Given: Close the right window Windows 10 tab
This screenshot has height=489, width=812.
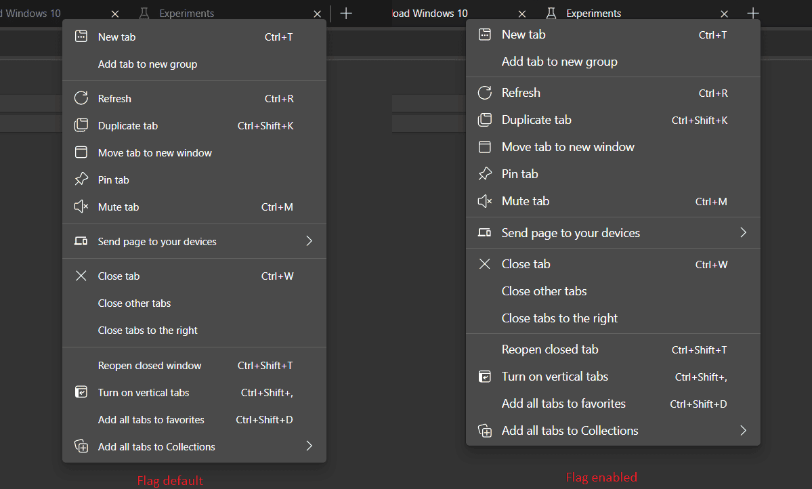Looking at the screenshot, I should coord(522,14).
